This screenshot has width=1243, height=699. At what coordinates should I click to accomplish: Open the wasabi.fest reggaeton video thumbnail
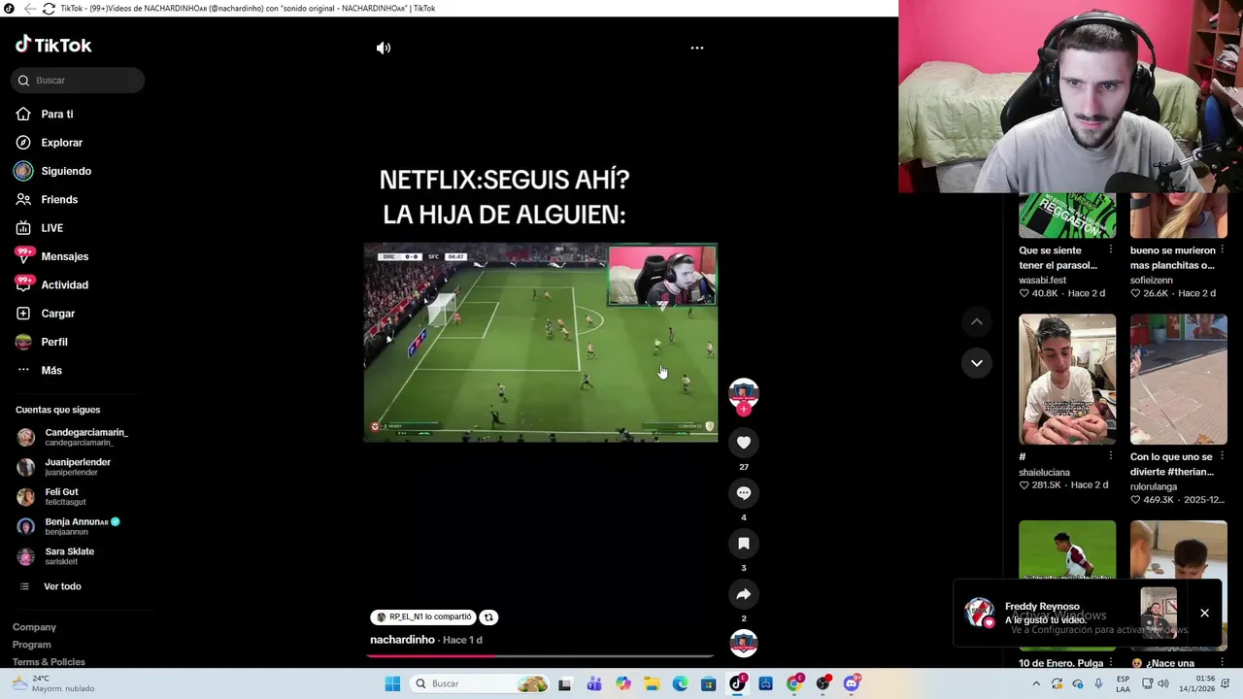pos(1067,216)
